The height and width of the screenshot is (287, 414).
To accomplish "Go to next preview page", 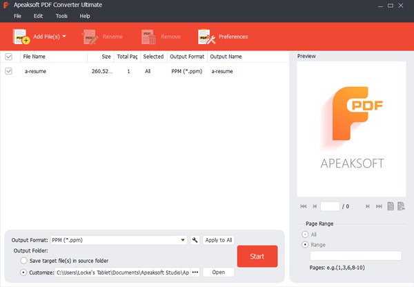I will coord(367,206).
